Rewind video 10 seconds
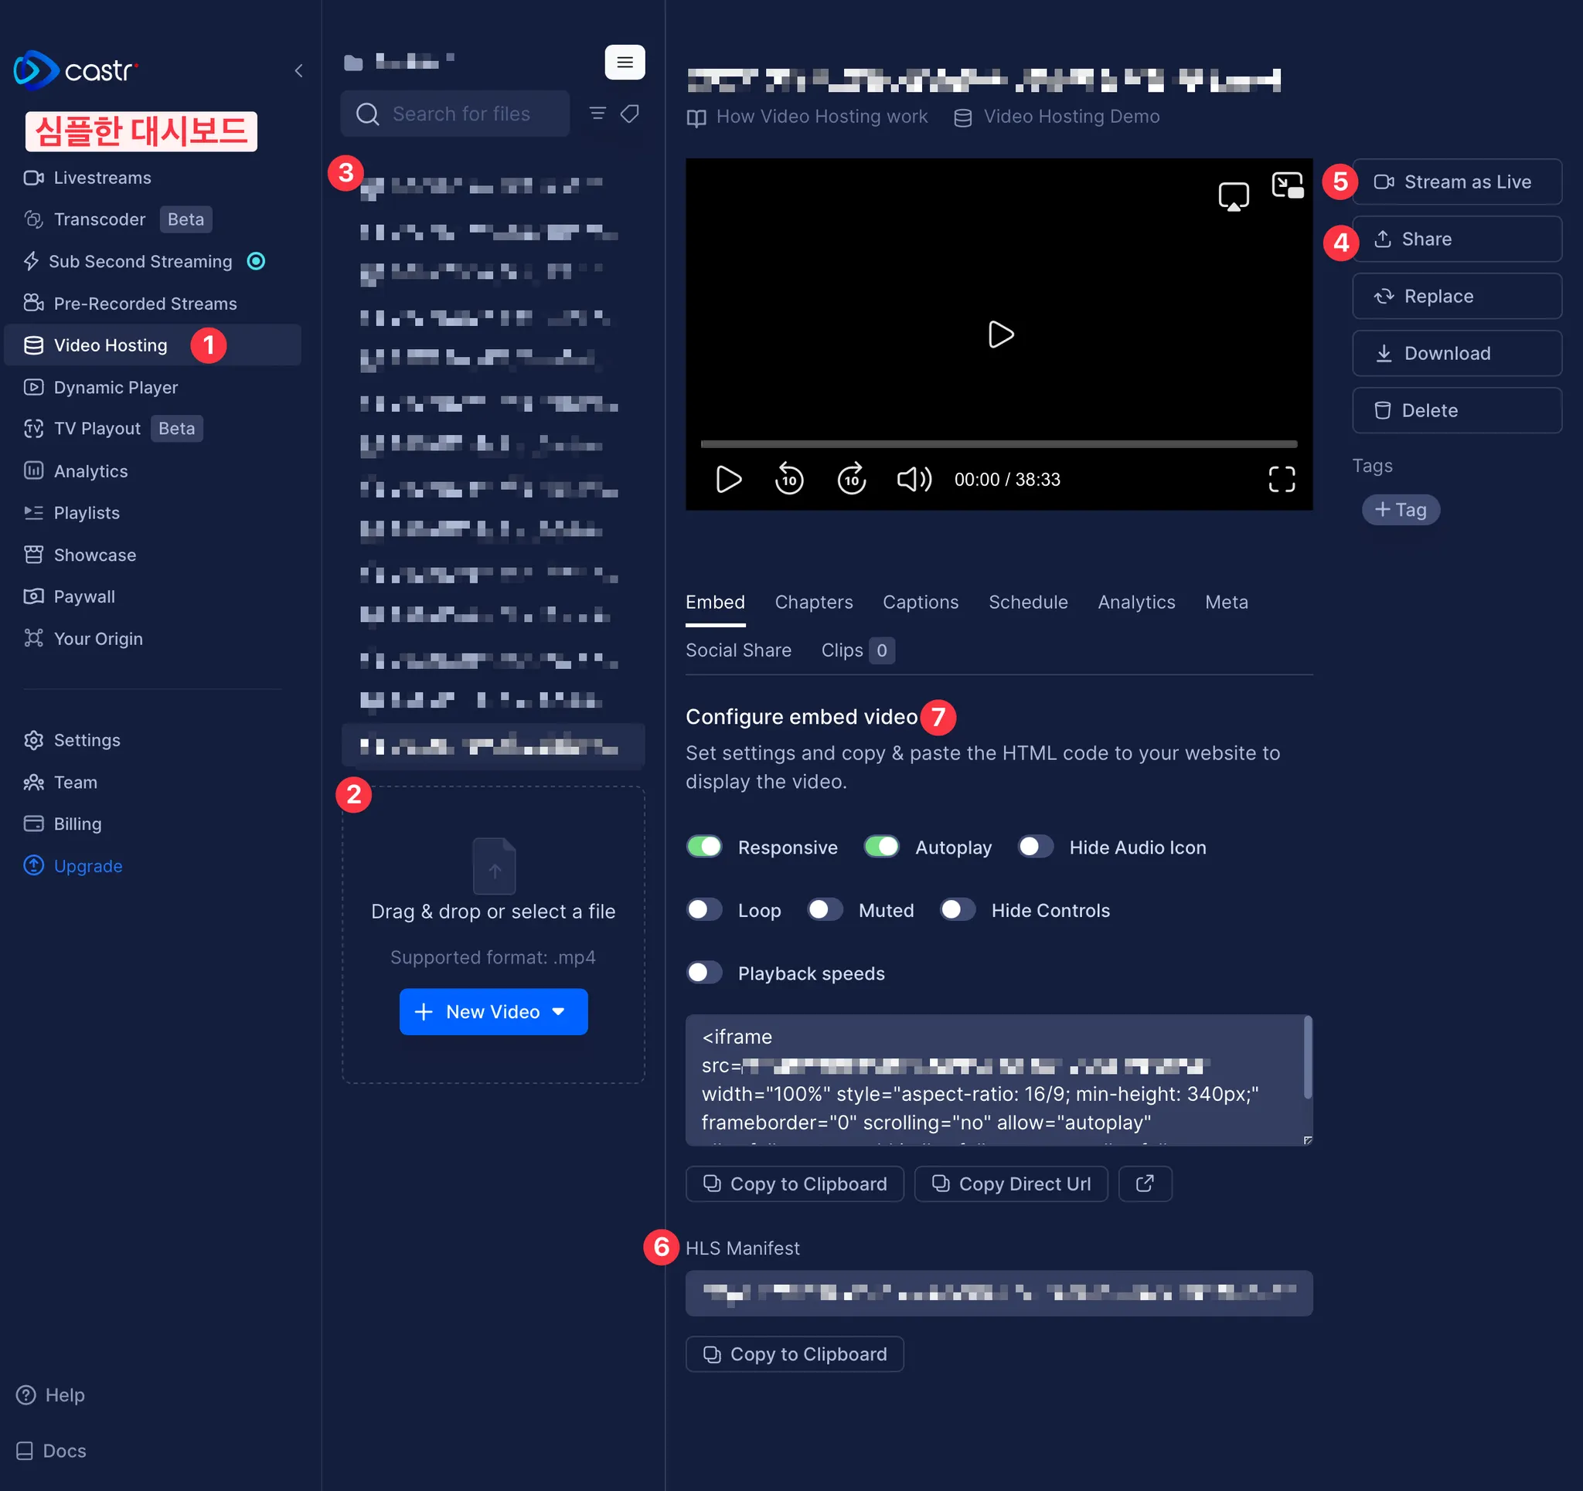Screen dimensions: 1583x1491 788,478
